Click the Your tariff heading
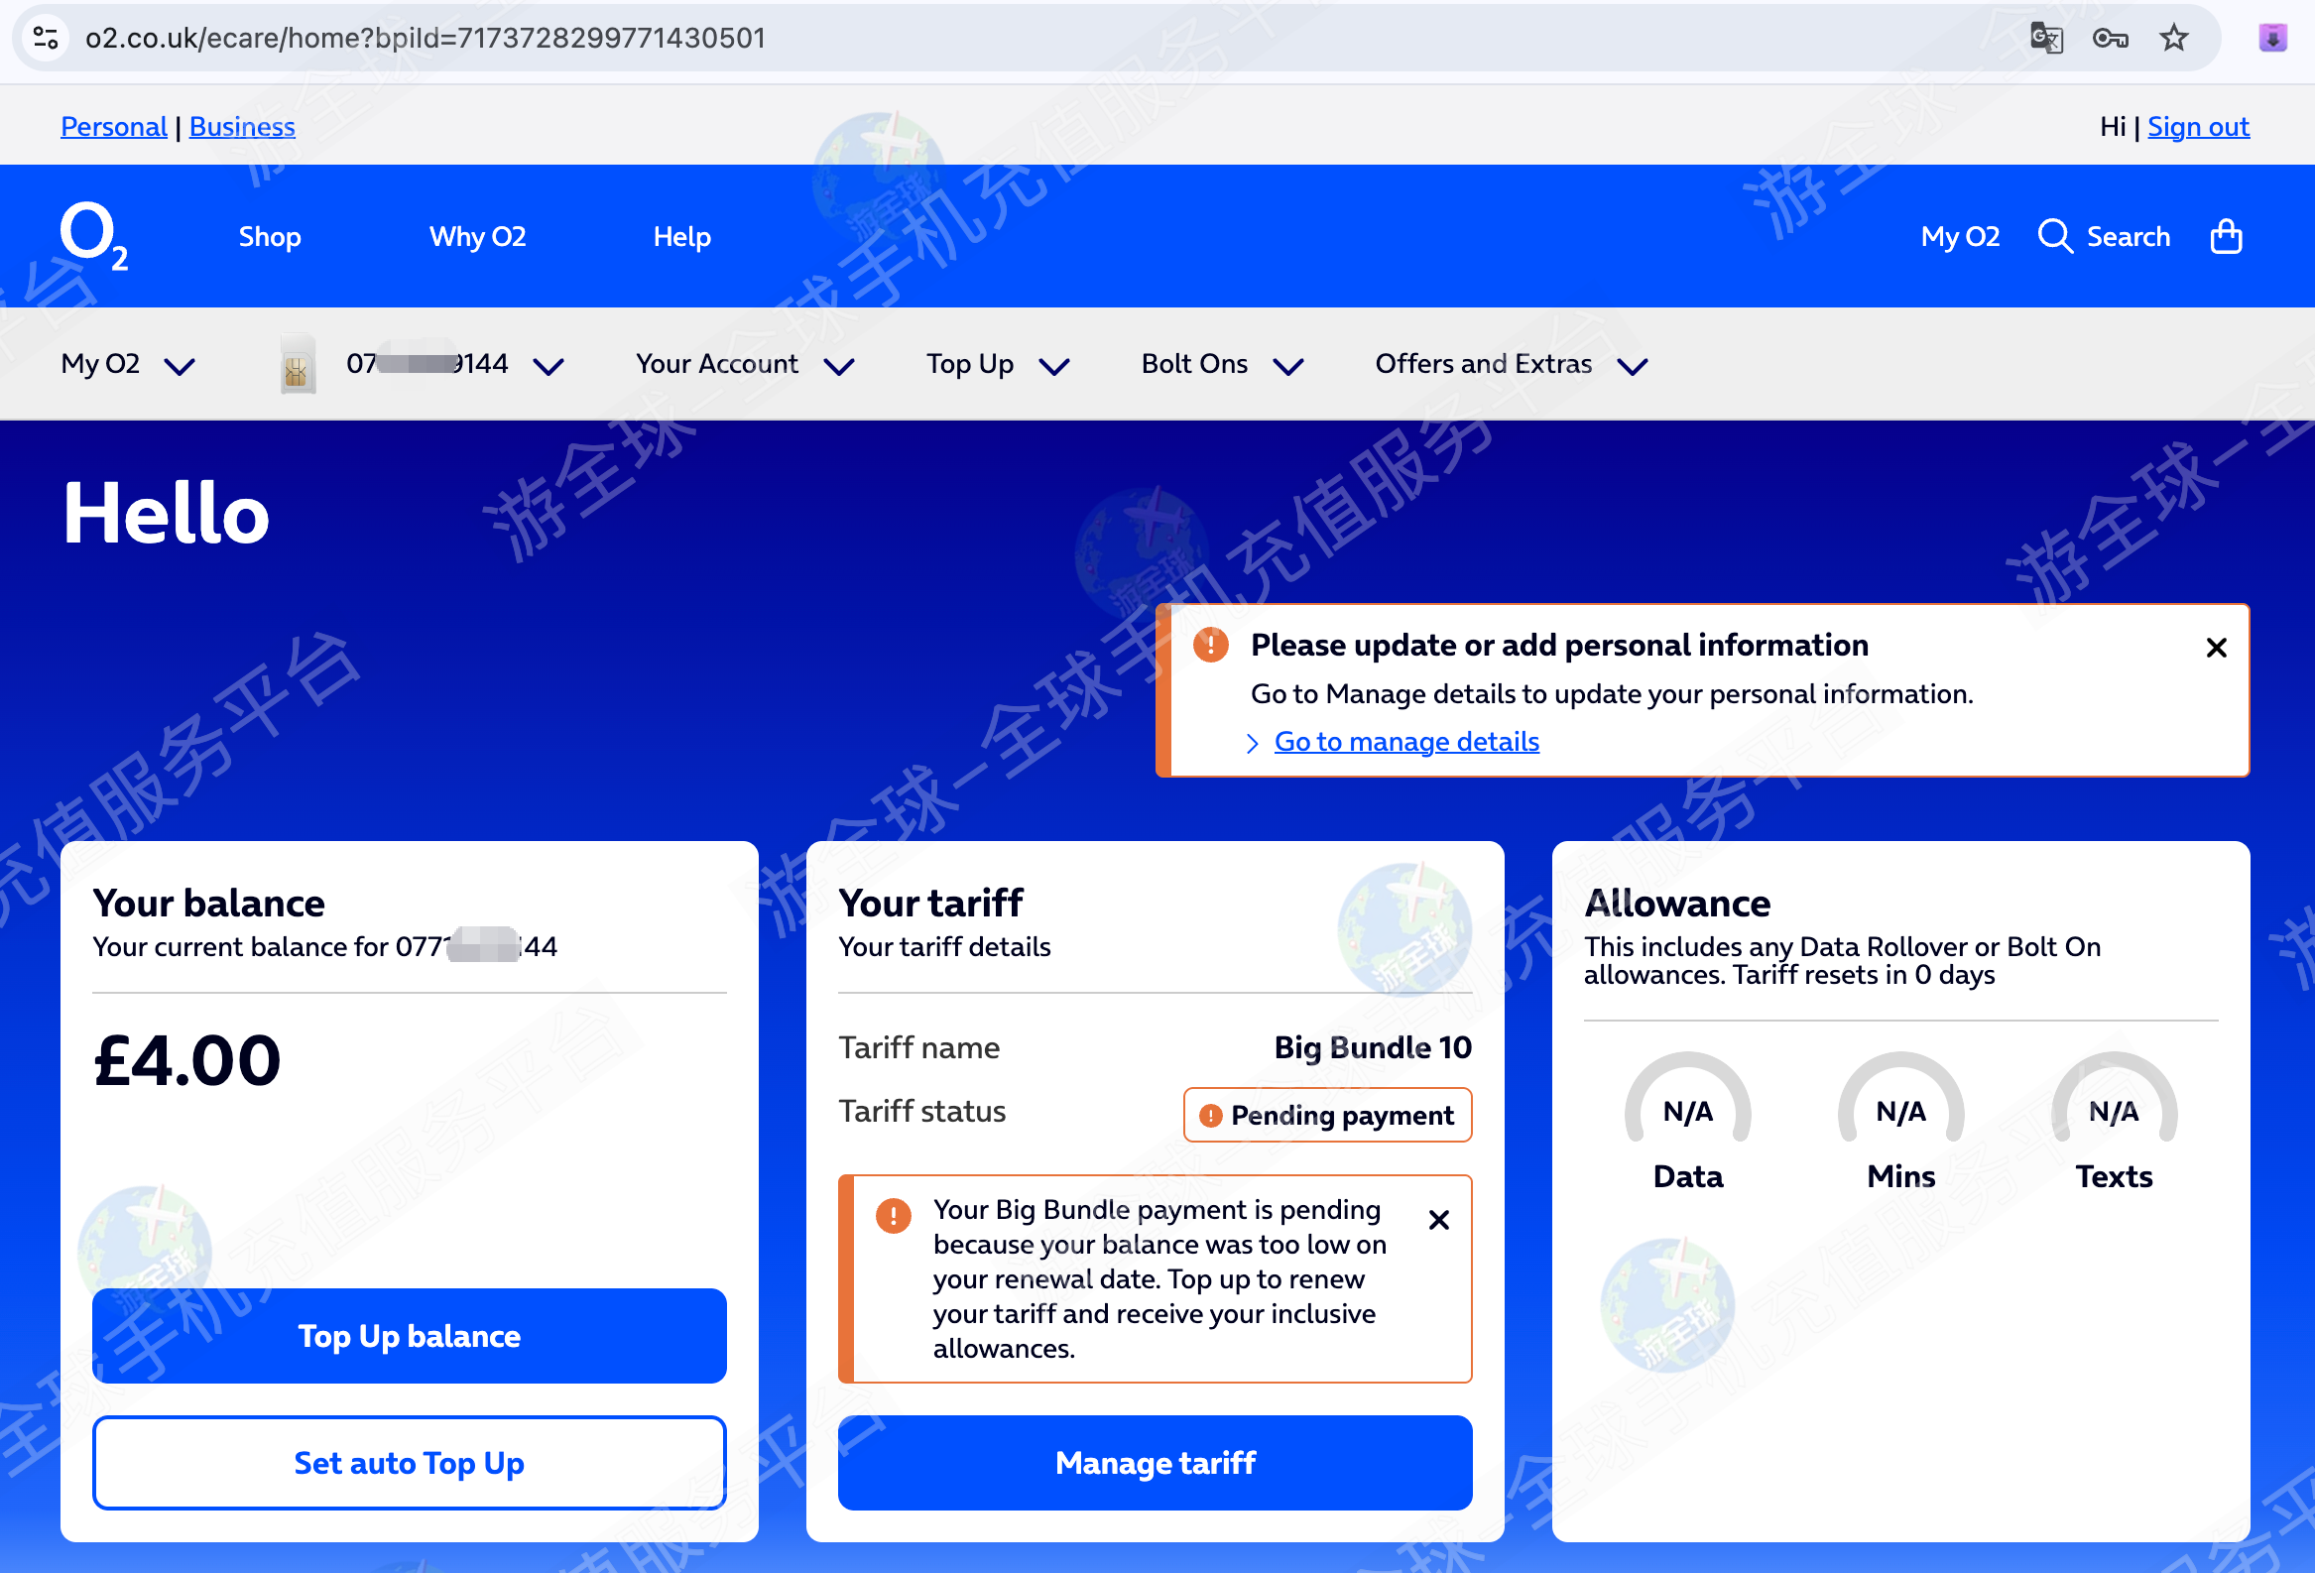The image size is (2315, 1573). coord(930,903)
